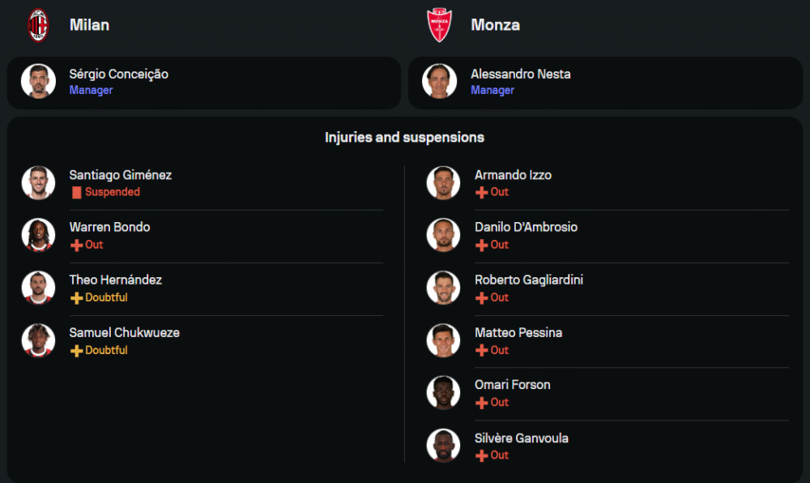
Task: Click Samuel Chukwueze's yellow doubtful cross icon
Action: click(76, 351)
